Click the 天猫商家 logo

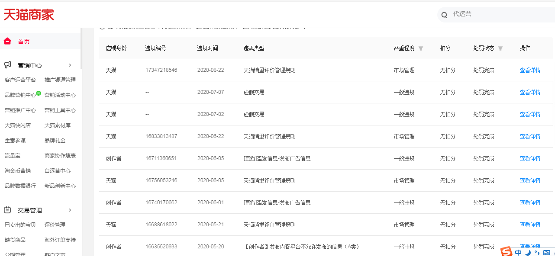(29, 14)
